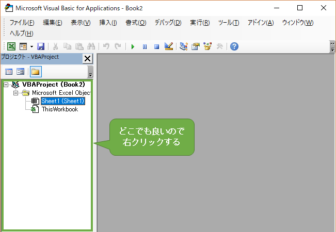The width and height of the screenshot is (336, 232).
Task: Open Project Explorer toolbar icon
Action: click(184, 46)
